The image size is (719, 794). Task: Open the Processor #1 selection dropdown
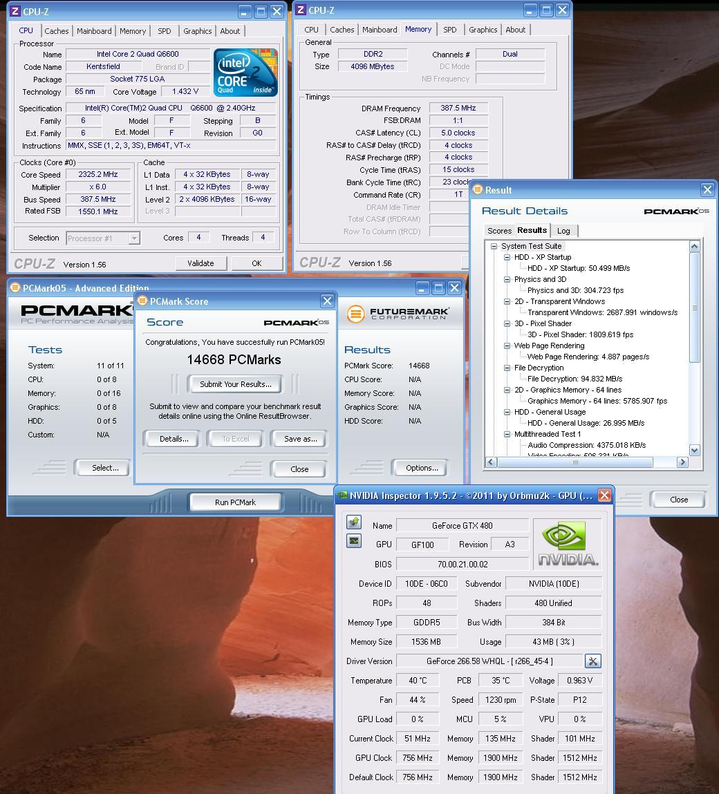(134, 238)
